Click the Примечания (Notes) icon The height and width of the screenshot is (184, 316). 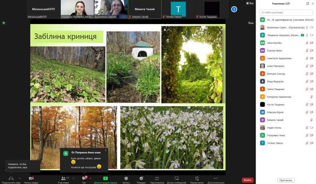tap(197, 179)
